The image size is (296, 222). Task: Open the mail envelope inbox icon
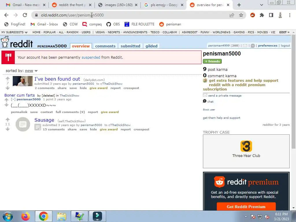(245, 46)
